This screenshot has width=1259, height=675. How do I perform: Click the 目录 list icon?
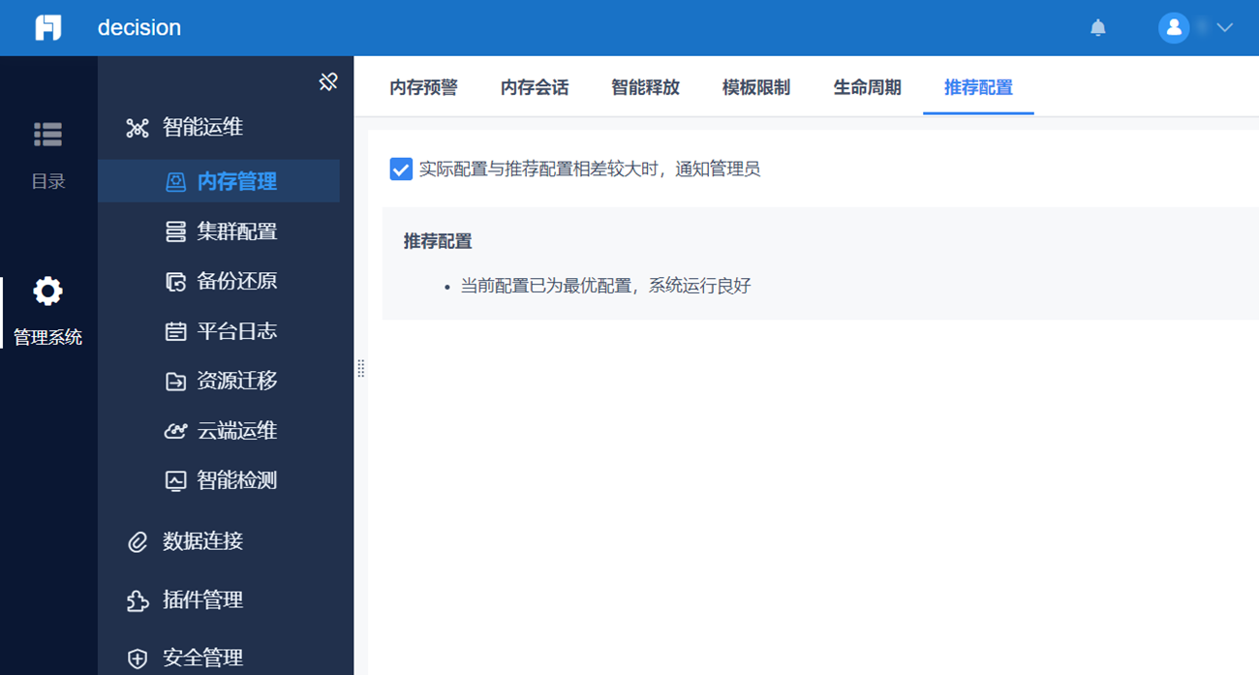tap(47, 135)
